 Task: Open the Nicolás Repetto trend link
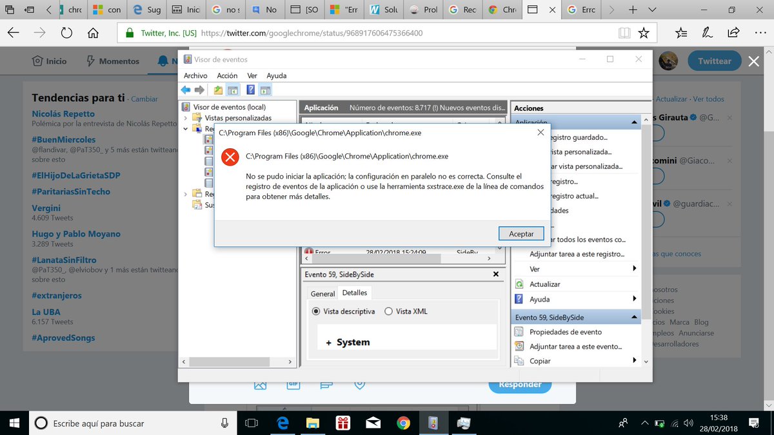point(63,114)
